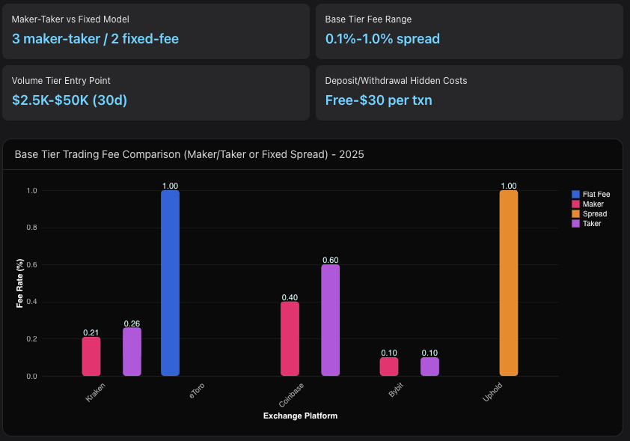Click the Base Tier Trading Fee Comparison title

pyautogui.click(x=189, y=154)
